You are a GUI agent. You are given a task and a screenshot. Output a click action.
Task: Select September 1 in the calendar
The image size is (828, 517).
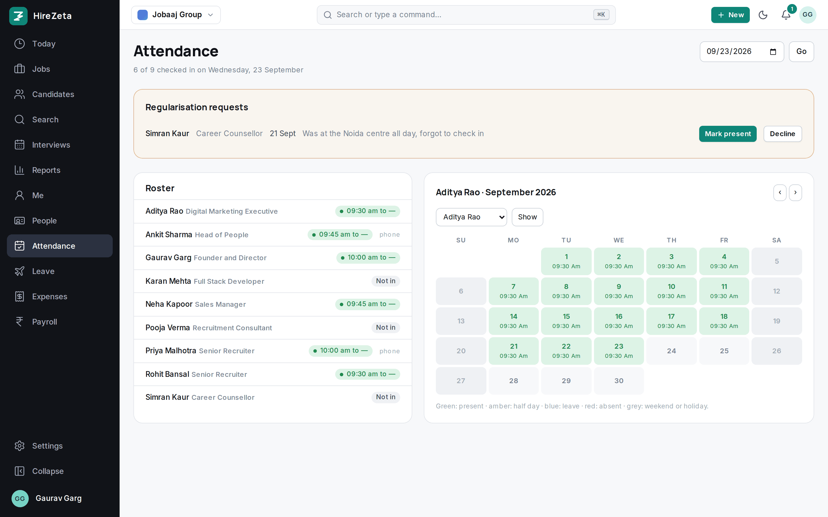click(x=566, y=261)
